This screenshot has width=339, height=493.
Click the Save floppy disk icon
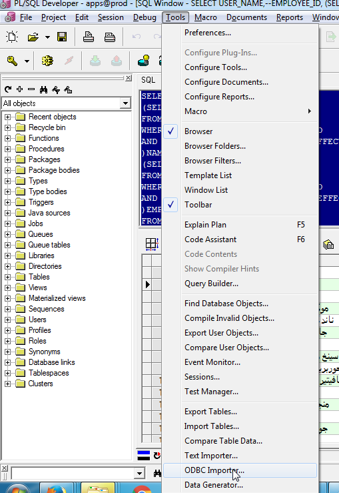[62, 37]
